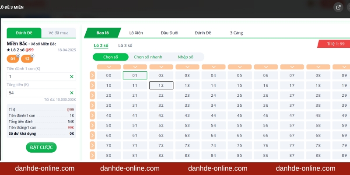Remove selected number 12 chip via its X
Image resolution: width=350 pixels, height=175 pixels.
tap(32, 56)
